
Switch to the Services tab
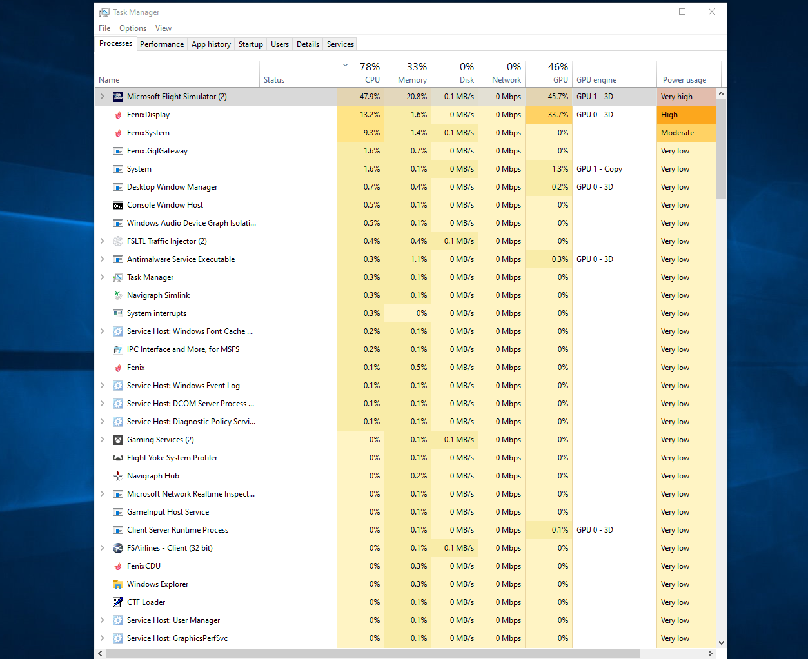pyautogui.click(x=340, y=44)
